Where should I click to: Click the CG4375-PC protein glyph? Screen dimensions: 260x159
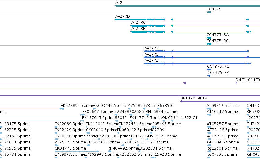point(209,70)
